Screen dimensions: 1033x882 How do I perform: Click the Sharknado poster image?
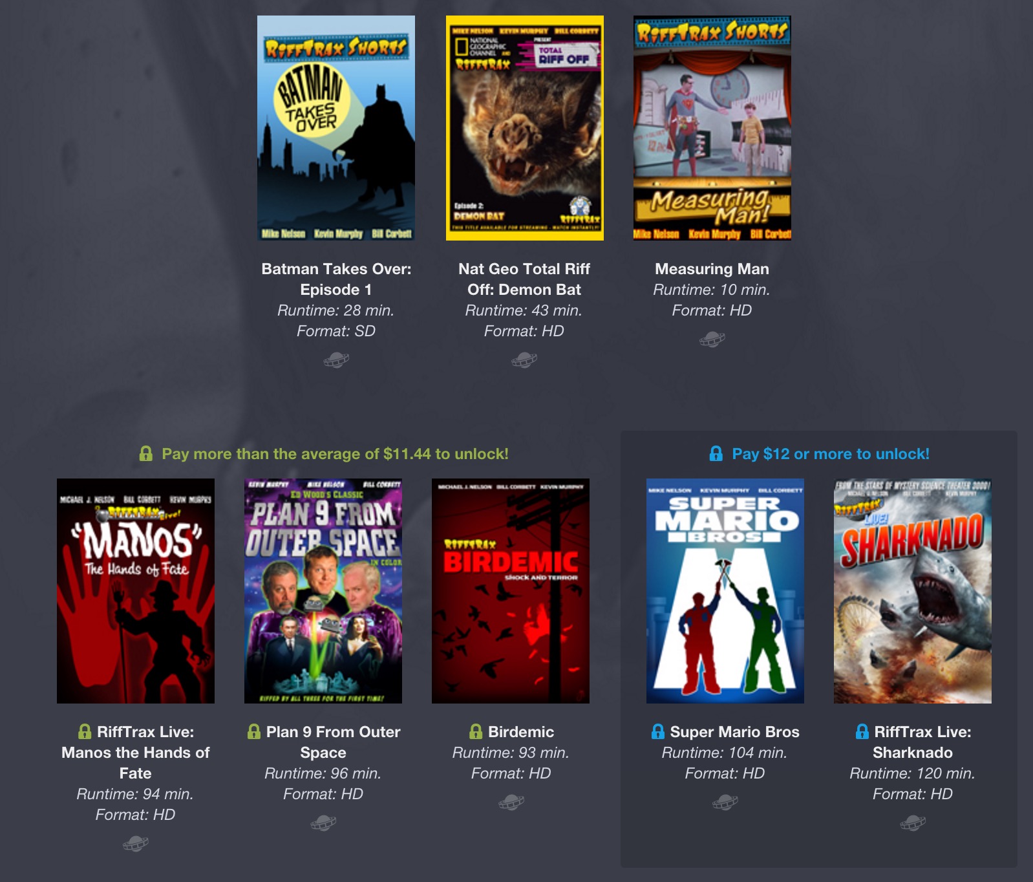(913, 591)
